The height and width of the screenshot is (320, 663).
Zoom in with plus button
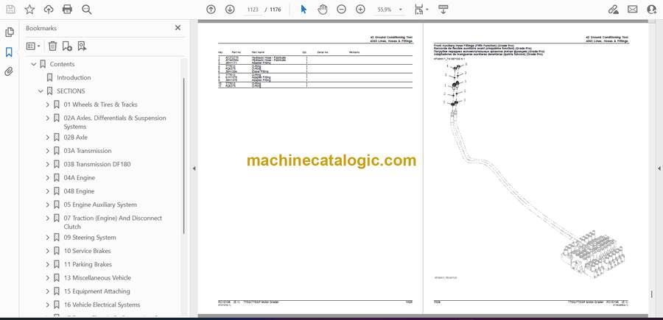[x=360, y=10]
